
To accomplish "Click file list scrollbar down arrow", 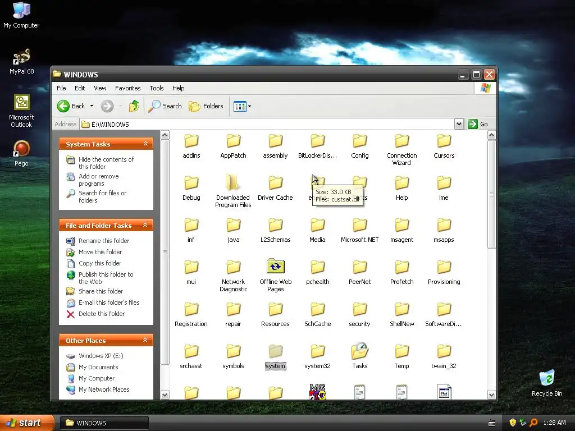I will pos(491,395).
